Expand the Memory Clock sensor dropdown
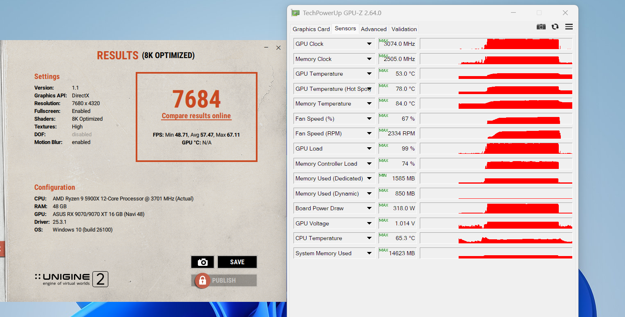625x317 pixels. [369, 59]
